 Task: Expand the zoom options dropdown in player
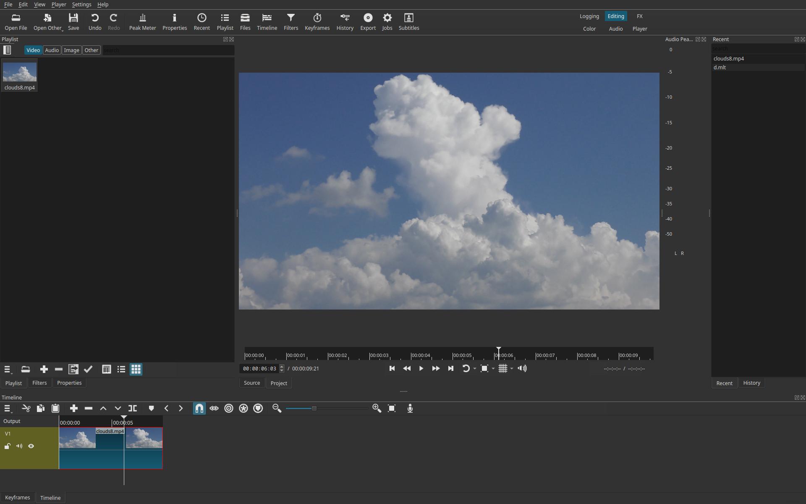[x=493, y=369]
